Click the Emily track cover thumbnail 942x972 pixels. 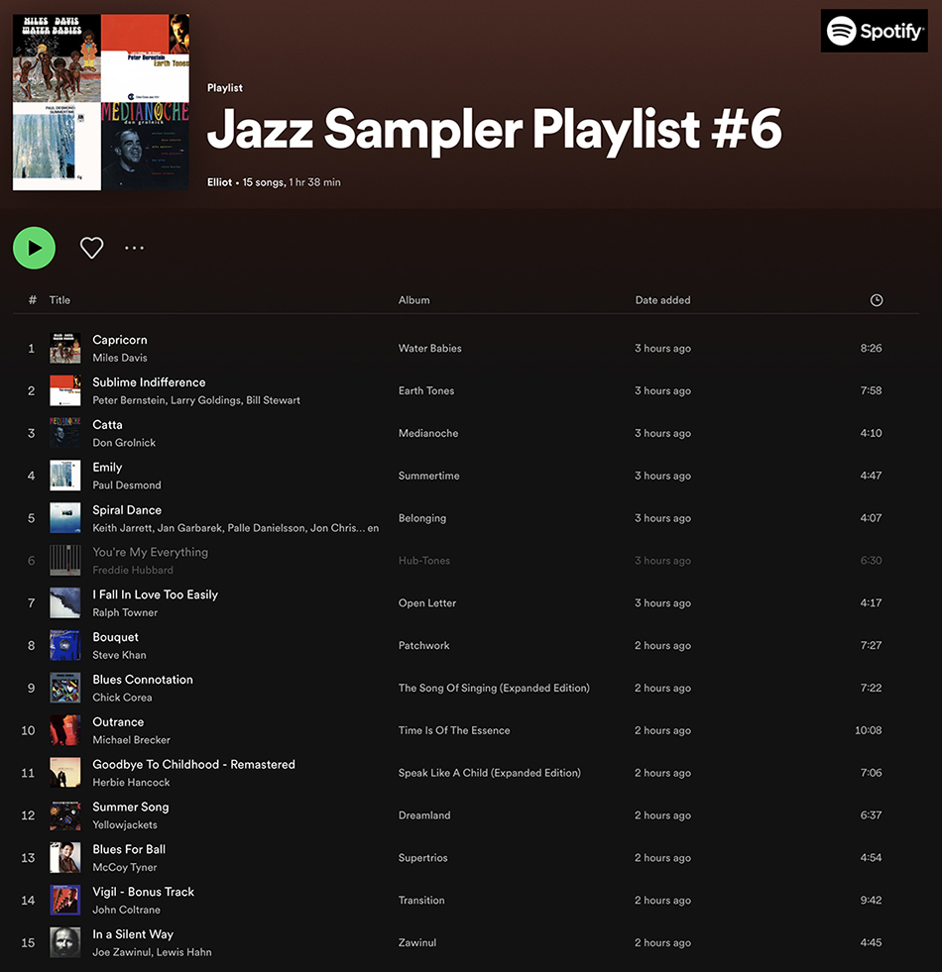[x=65, y=476]
